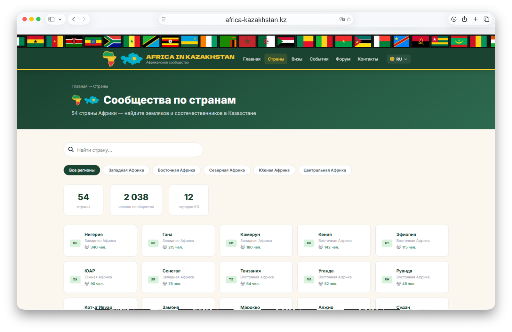
Task: Click the South Africa flag in flag strip
Action: click(112, 41)
